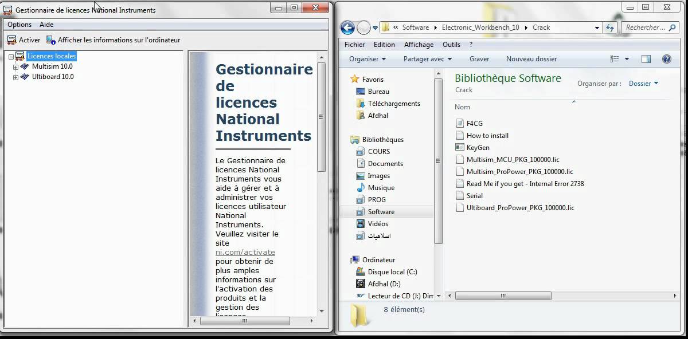Screen dimensions: 688x339
Task: Open the Partager avec dropdown
Action: pos(428,59)
